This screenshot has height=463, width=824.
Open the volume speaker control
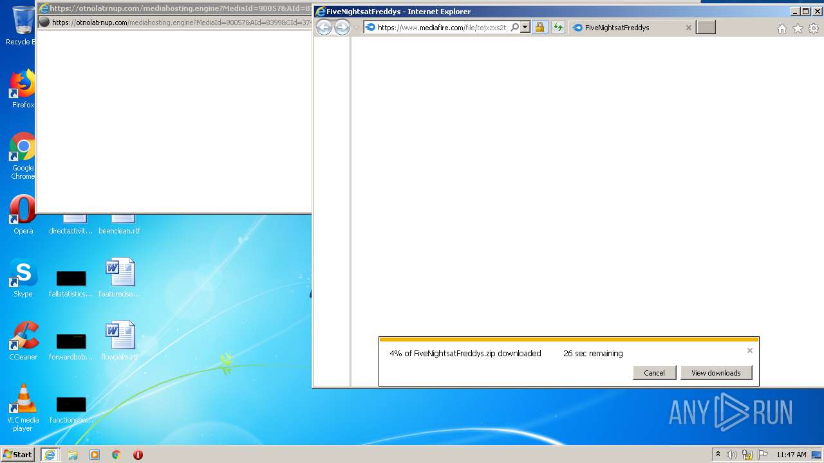click(x=732, y=455)
